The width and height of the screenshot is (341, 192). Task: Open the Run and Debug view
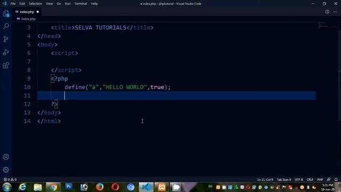[6, 52]
